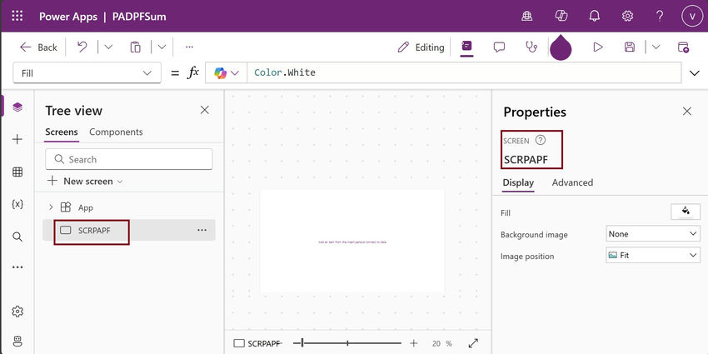The height and width of the screenshot is (354, 708).
Task: Click the SCRPAPF name in Properties
Action: [526, 159]
